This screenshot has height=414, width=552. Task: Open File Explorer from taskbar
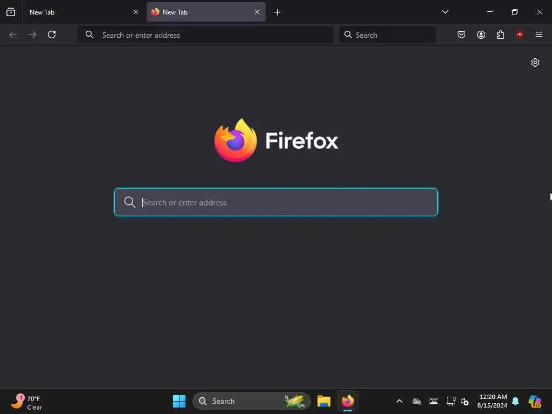324,401
